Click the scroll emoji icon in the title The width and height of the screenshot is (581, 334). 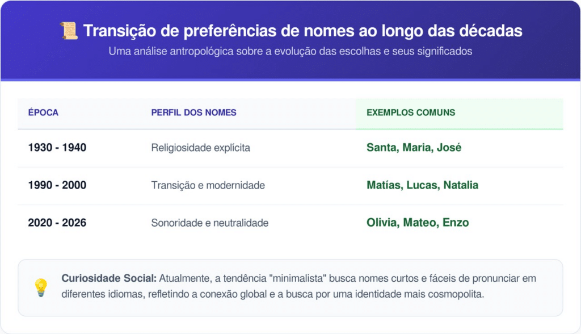tap(68, 31)
